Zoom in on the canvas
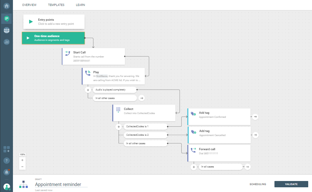 tap(22, 160)
